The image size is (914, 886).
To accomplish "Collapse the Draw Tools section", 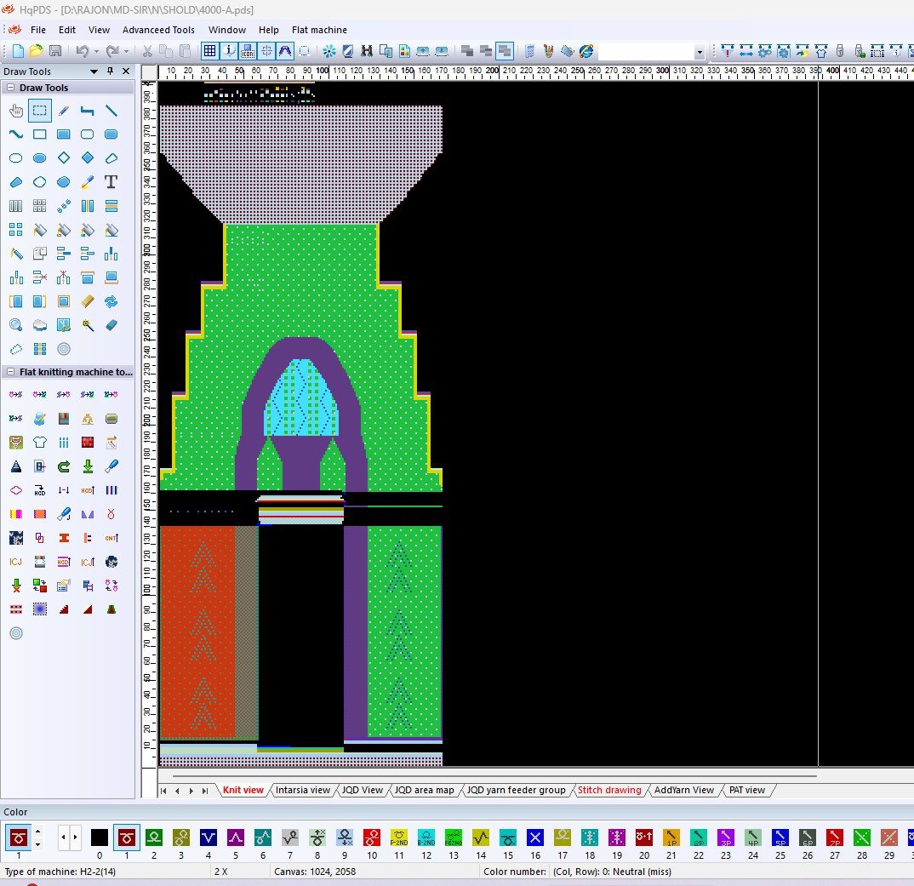I will [x=11, y=88].
